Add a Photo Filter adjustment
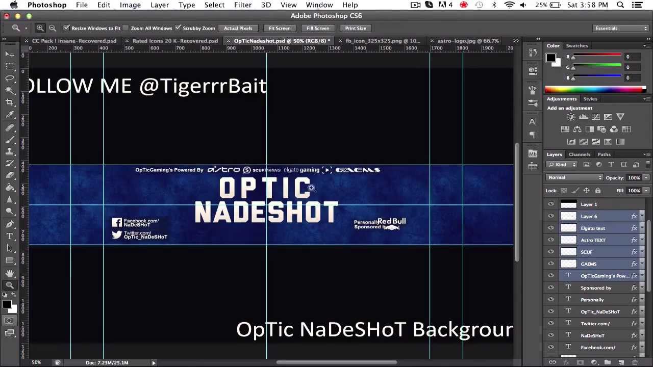 pyautogui.click(x=601, y=129)
